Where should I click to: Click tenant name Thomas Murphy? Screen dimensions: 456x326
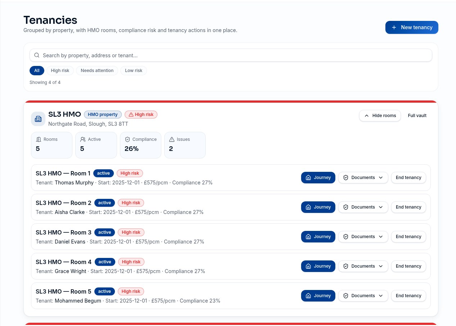click(x=74, y=183)
